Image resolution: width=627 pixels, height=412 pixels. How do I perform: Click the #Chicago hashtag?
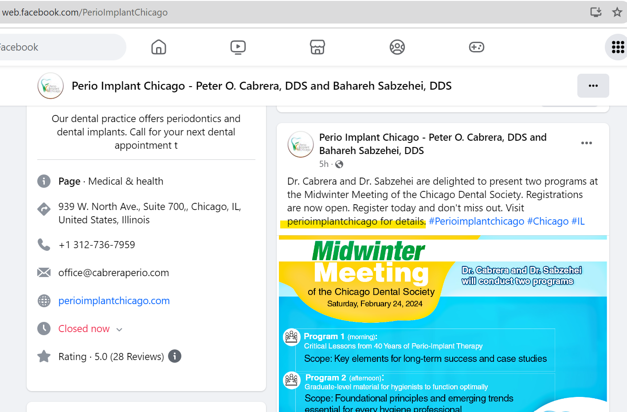(548, 221)
